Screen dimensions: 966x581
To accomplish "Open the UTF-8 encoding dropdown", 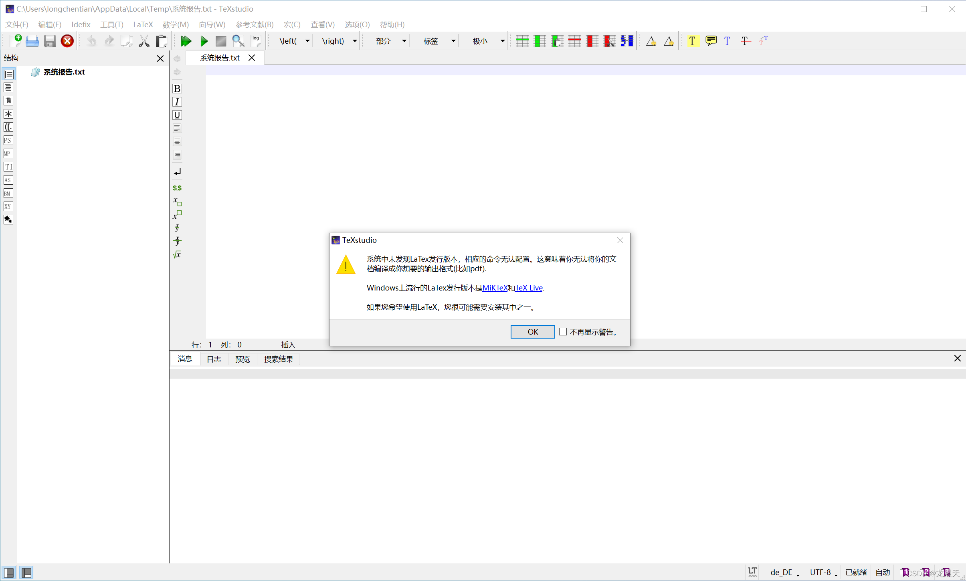I will [x=824, y=572].
